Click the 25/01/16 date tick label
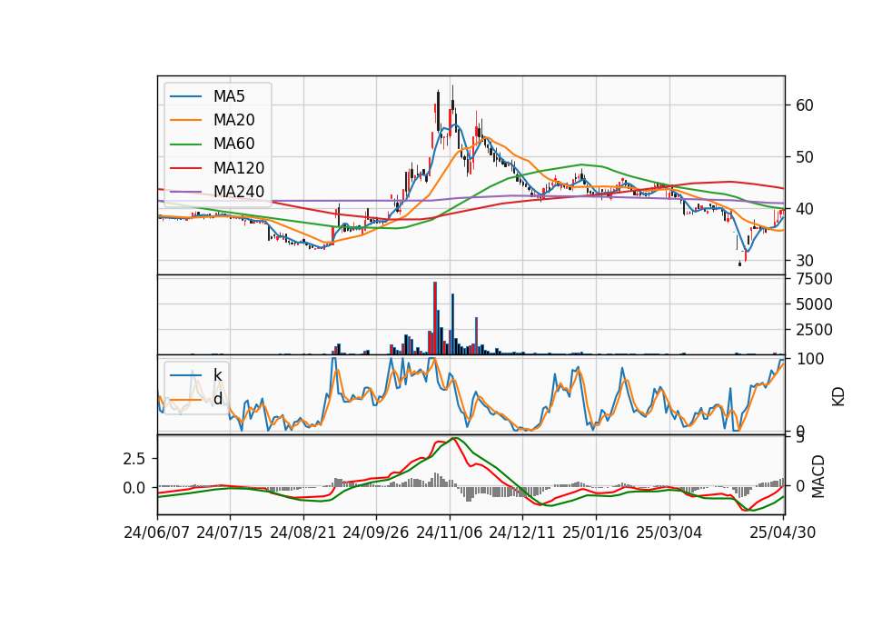This screenshot has width=872, height=627. [596, 532]
